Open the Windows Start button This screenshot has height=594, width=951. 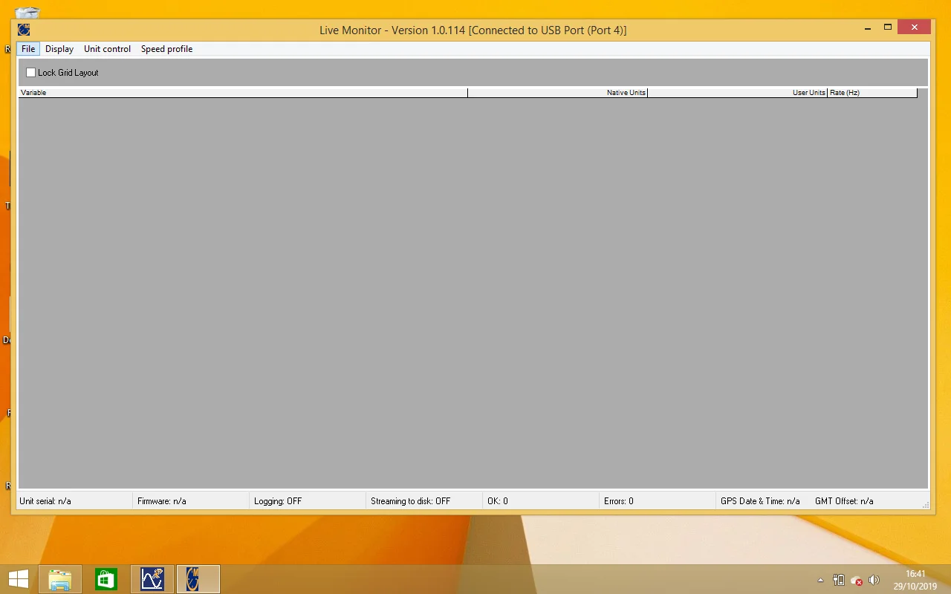pos(19,579)
